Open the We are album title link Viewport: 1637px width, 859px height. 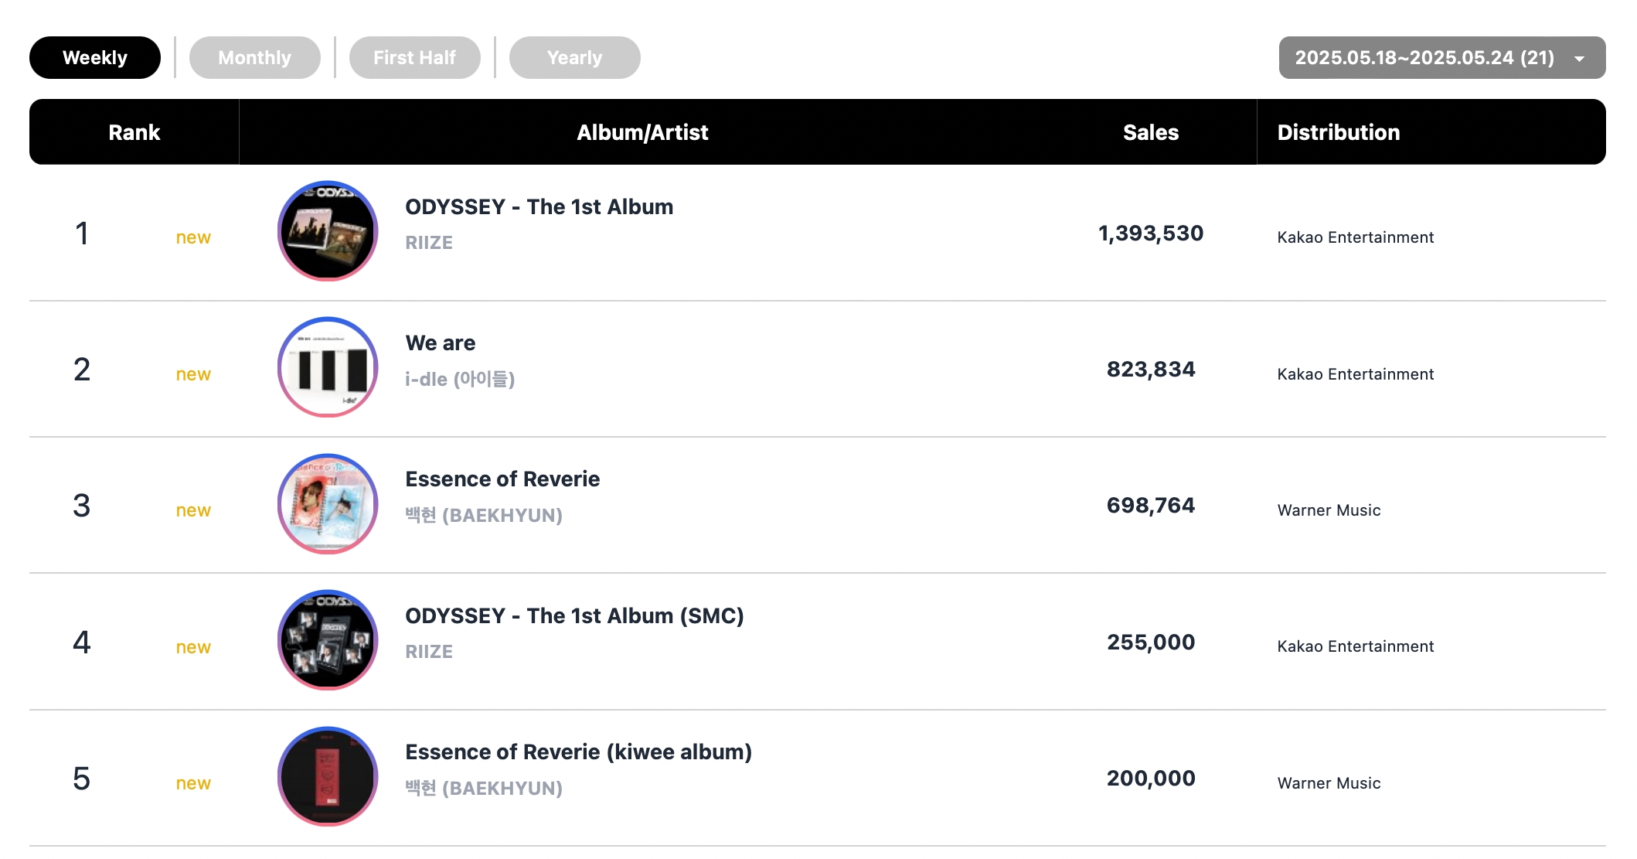coord(440,343)
